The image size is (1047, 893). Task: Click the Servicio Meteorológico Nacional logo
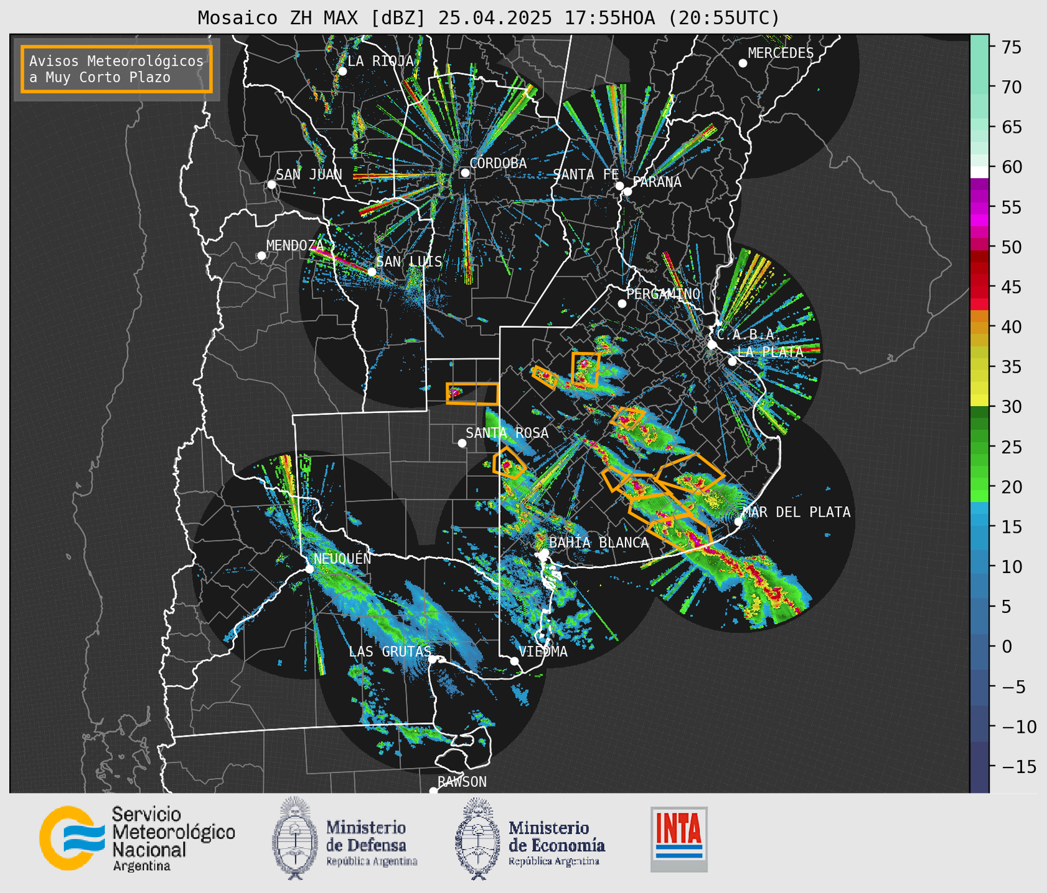[x=137, y=838]
